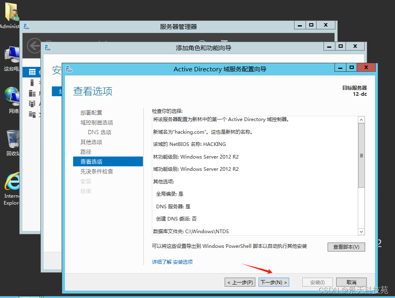
Task: Click the "域功能级别: Windows Server 2012 R2" line
Action: (x=196, y=169)
